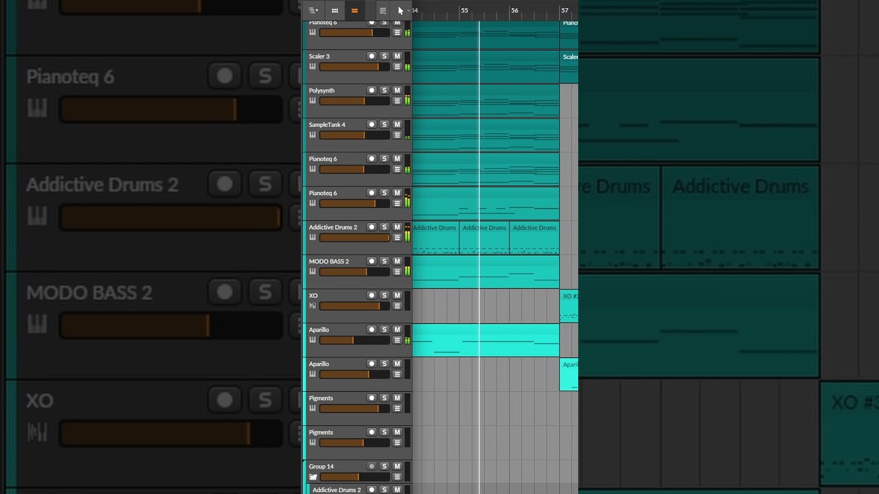
Task: Solo the XO track
Action: (x=385, y=295)
